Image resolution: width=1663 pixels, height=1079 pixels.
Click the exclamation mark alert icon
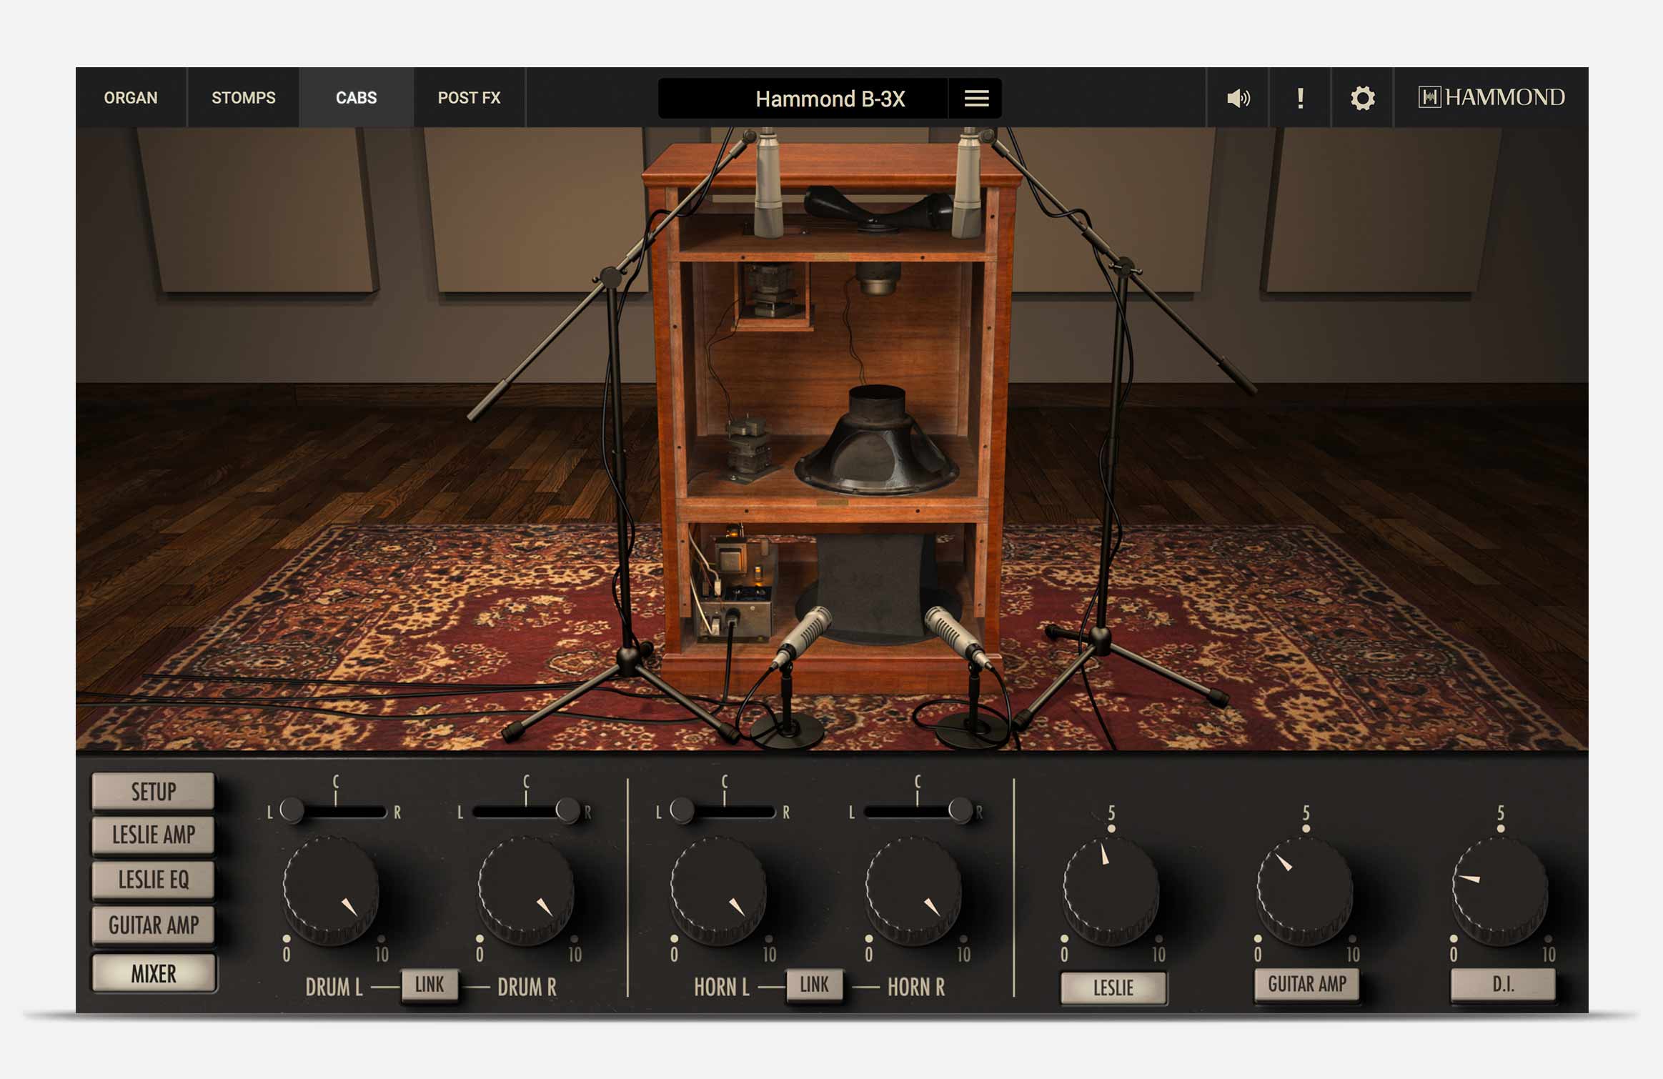[x=1300, y=98]
